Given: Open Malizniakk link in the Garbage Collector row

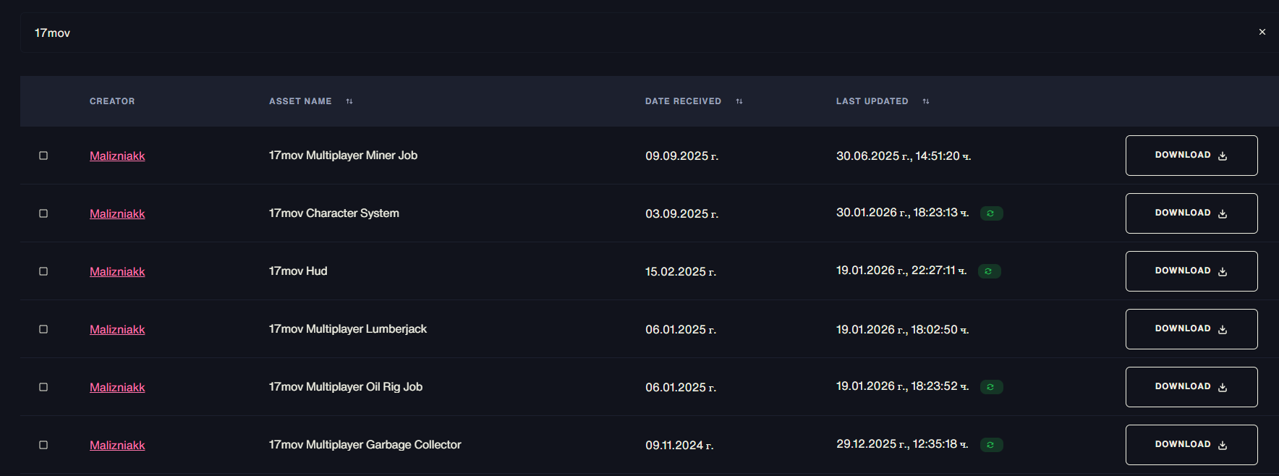Looking at the screenshot, I should [x=117, y=446].
